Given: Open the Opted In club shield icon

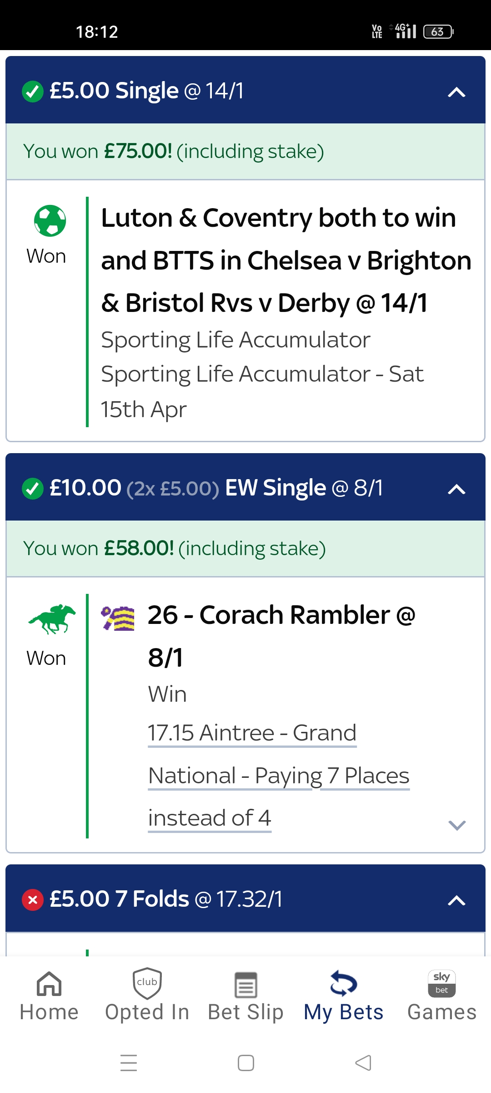Looking at the screenshot, I should tap(147, 983).
